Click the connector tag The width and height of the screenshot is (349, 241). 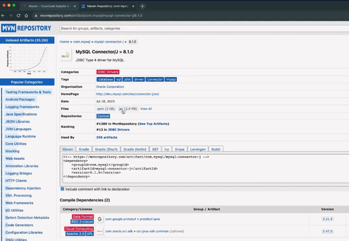click(x=155, y=79)
